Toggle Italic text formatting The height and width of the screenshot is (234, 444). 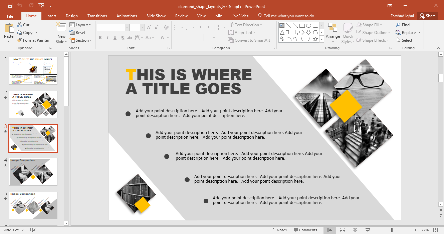click(x=107, y=38)
